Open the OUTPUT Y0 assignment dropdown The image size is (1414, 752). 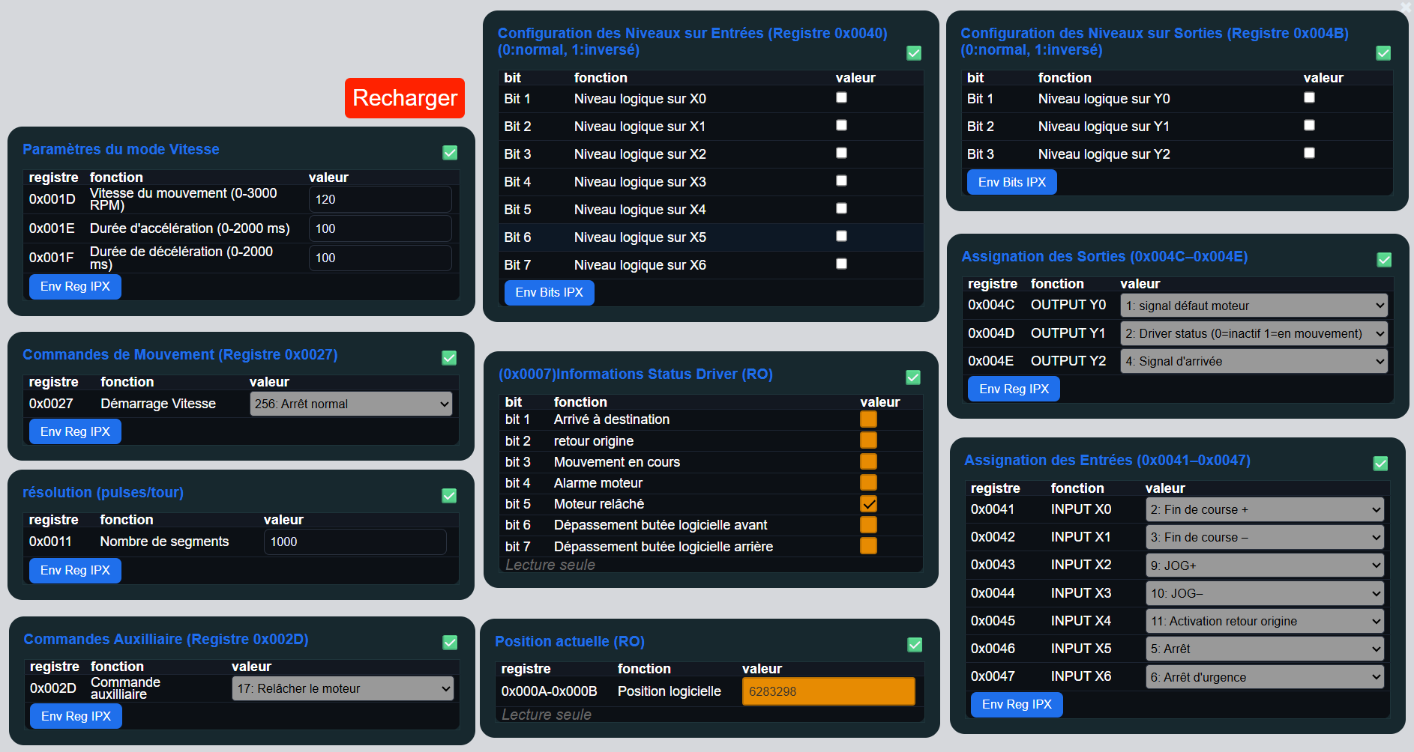[1254, 306]
